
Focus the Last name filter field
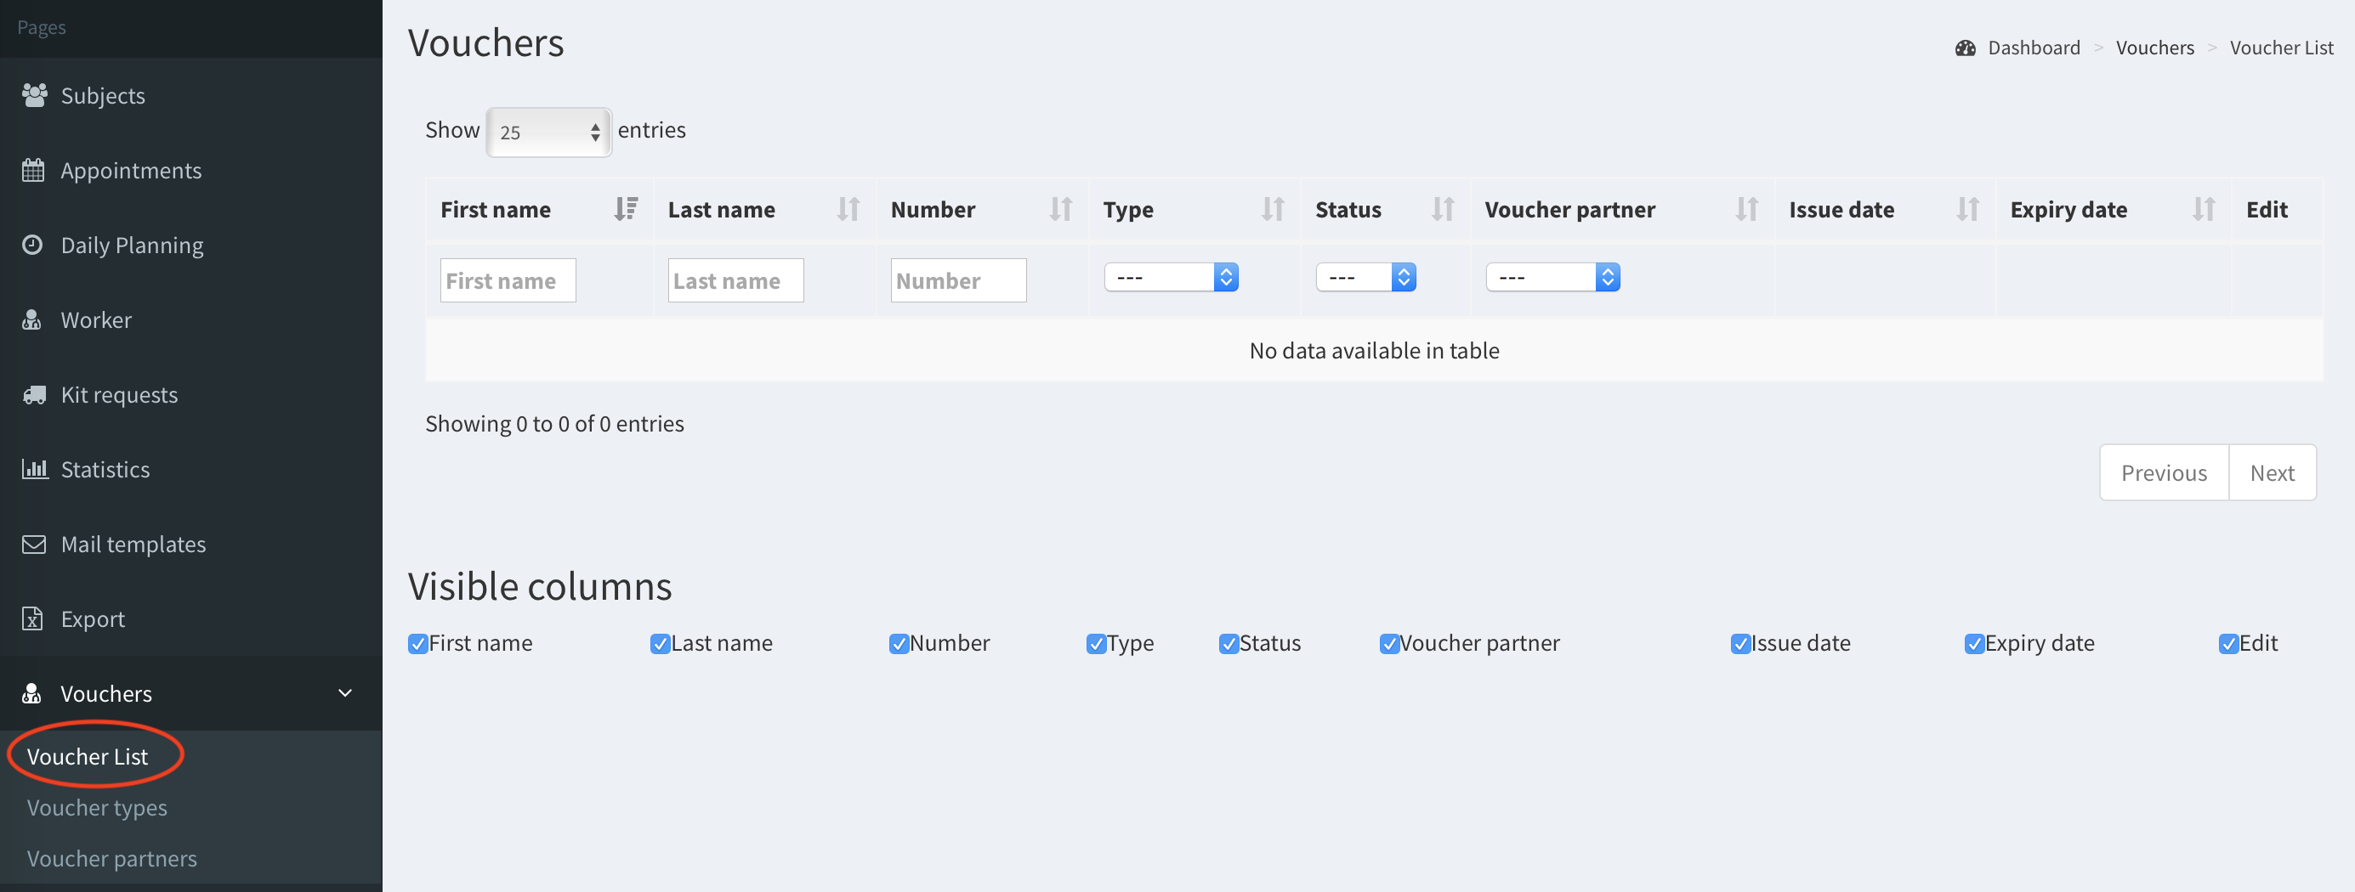pos(735,280)
